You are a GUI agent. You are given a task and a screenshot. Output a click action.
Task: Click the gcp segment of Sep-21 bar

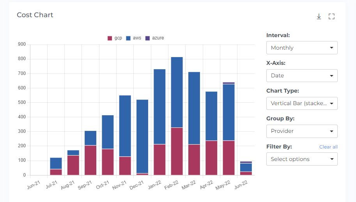(x=90, y=160)
